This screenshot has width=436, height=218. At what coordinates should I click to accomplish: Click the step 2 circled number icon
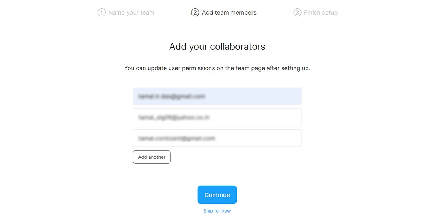(x=195, y=13)
